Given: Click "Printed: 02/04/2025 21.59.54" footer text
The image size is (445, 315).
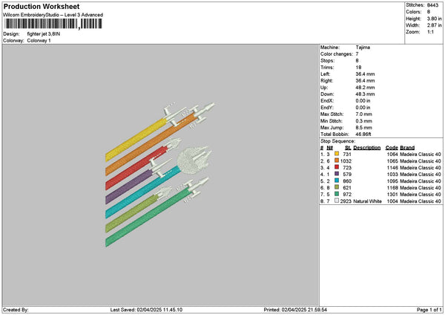Looking at the screenshot, I should coord(295,310).
